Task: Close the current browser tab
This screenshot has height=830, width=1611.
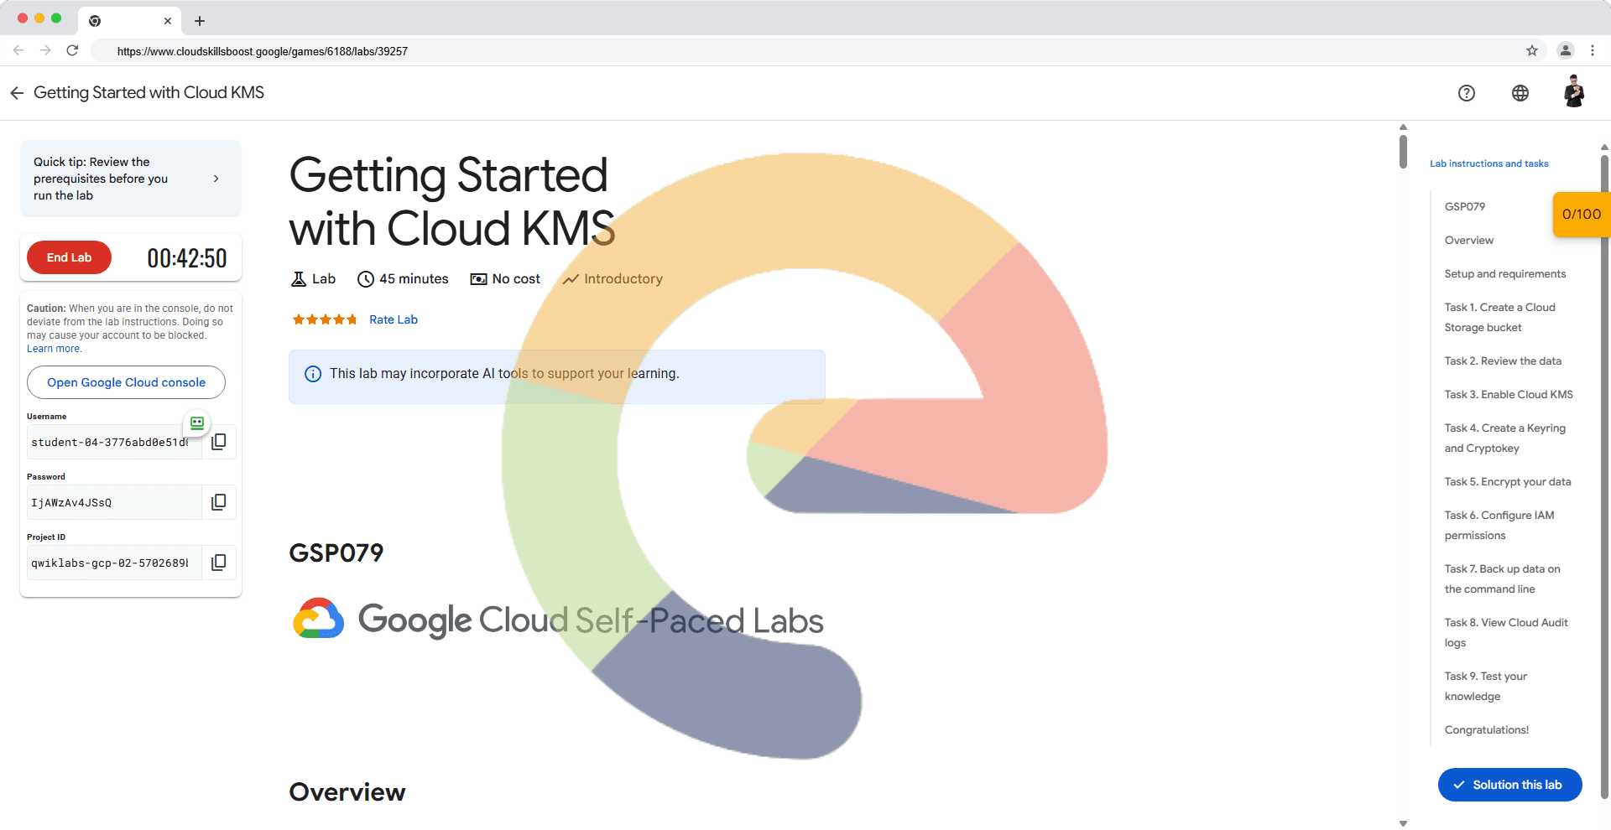Action: point(168,21)
